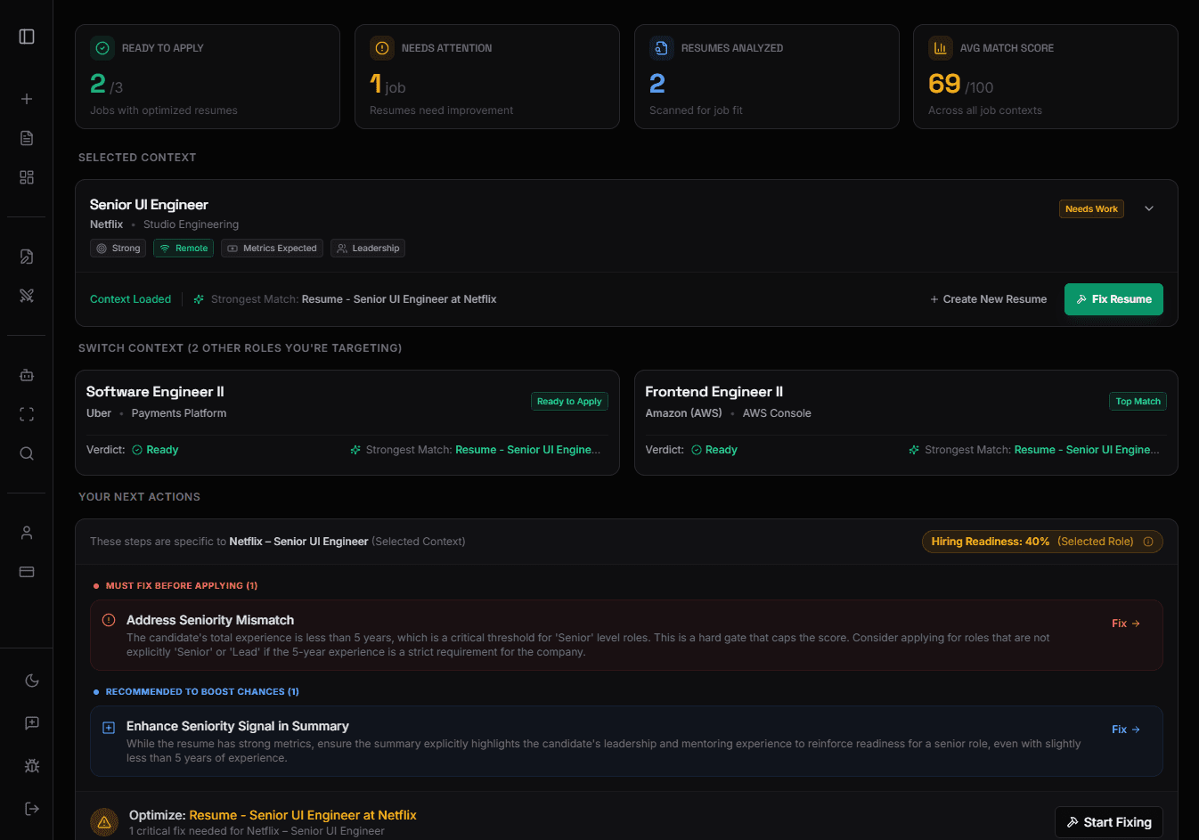Open the robot assistant icon in sidebar

point(27,375)
